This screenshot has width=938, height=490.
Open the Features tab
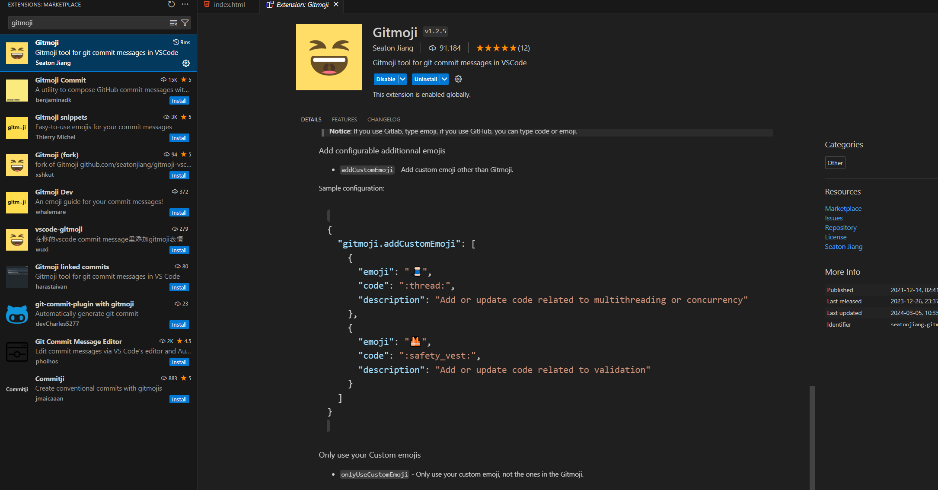pyautogui.click(x=344, y=119)
